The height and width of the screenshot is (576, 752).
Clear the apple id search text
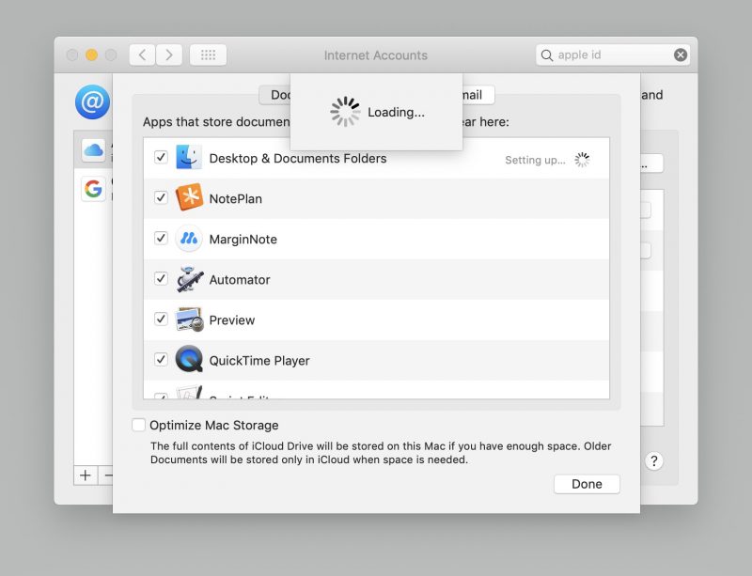680,55
